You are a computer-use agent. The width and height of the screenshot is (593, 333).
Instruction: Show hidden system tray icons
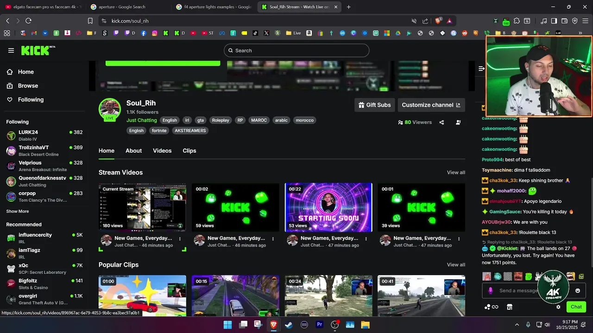coord(517,325)
